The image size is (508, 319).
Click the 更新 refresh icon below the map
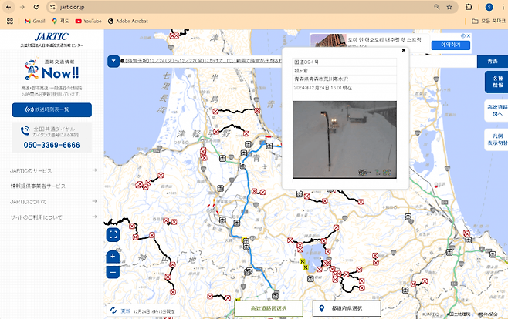tap(114, 311)
